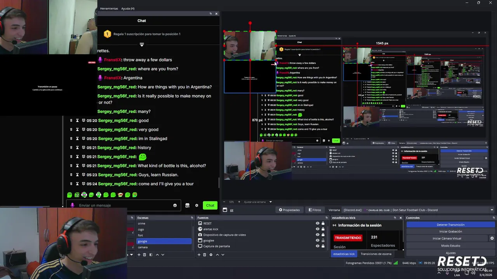Screen dimensions: 497x279
Task: Undock the estadísticas kick panel
Action: coord(396,218)
